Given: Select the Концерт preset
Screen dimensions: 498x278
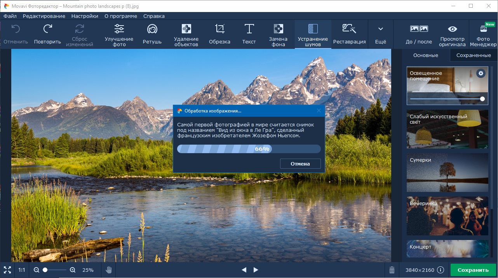Looking at the screenshot, I should coord(448,249).
